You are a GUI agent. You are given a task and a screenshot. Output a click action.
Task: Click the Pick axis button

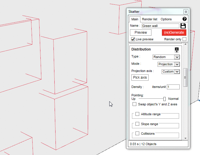point(140,77)
